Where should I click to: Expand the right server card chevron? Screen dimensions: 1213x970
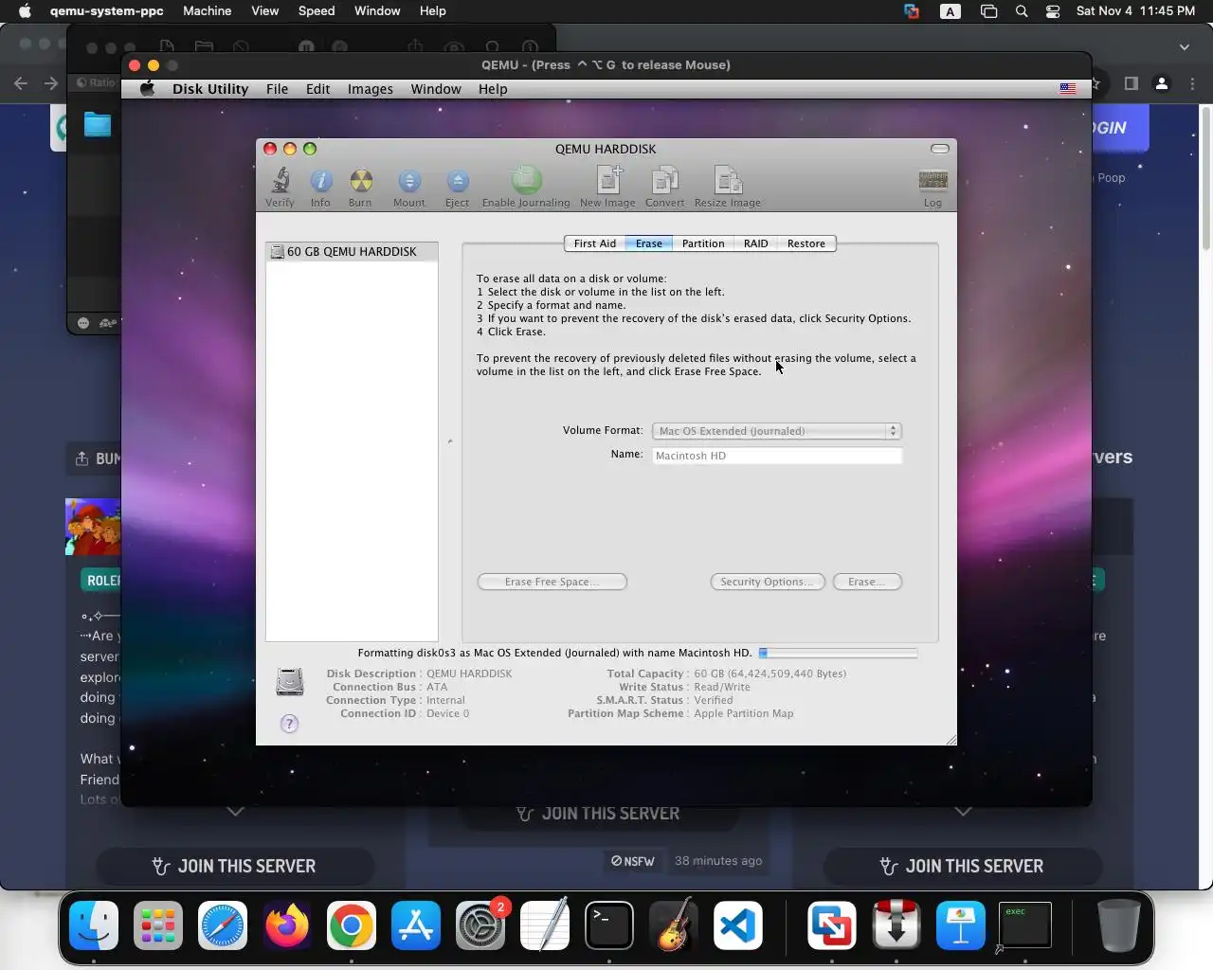[963, 812]
